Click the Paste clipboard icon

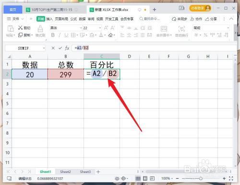[x=11, y=29]
